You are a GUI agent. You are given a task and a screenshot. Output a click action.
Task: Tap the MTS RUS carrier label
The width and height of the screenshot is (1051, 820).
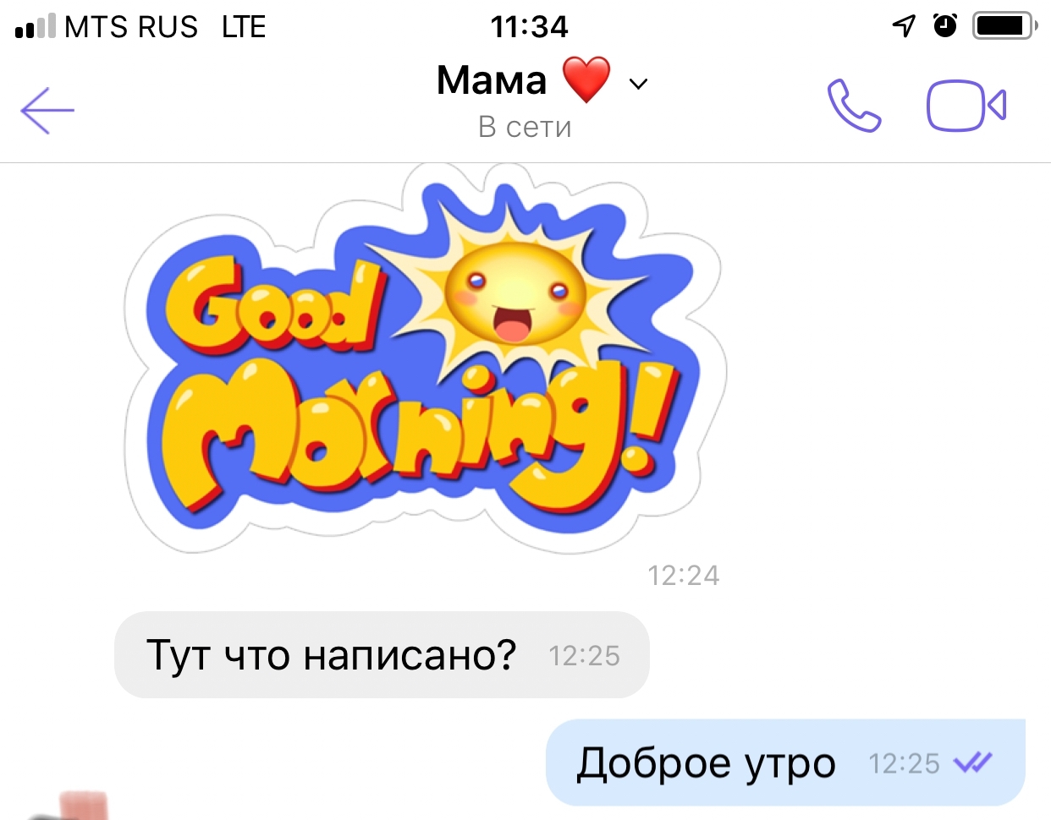pos(131,27)
